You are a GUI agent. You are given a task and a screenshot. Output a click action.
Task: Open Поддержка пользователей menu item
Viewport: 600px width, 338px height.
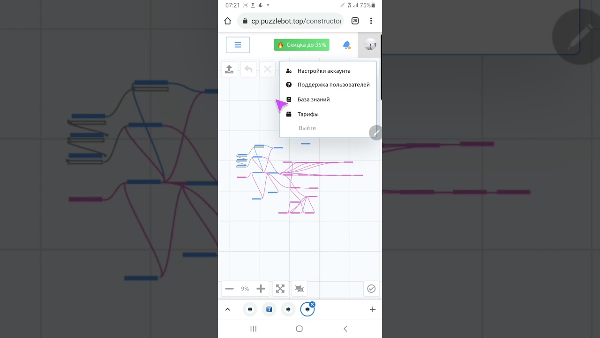coord(328,85)
